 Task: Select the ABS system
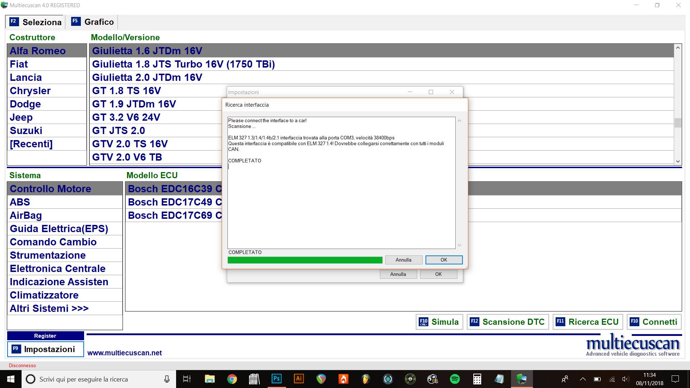point(65,202)
